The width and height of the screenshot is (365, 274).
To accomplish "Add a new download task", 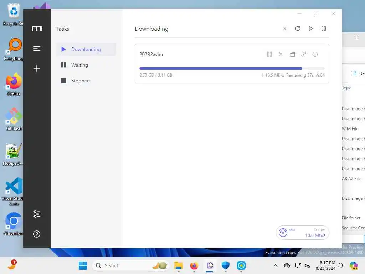I will tap(37, 68).
